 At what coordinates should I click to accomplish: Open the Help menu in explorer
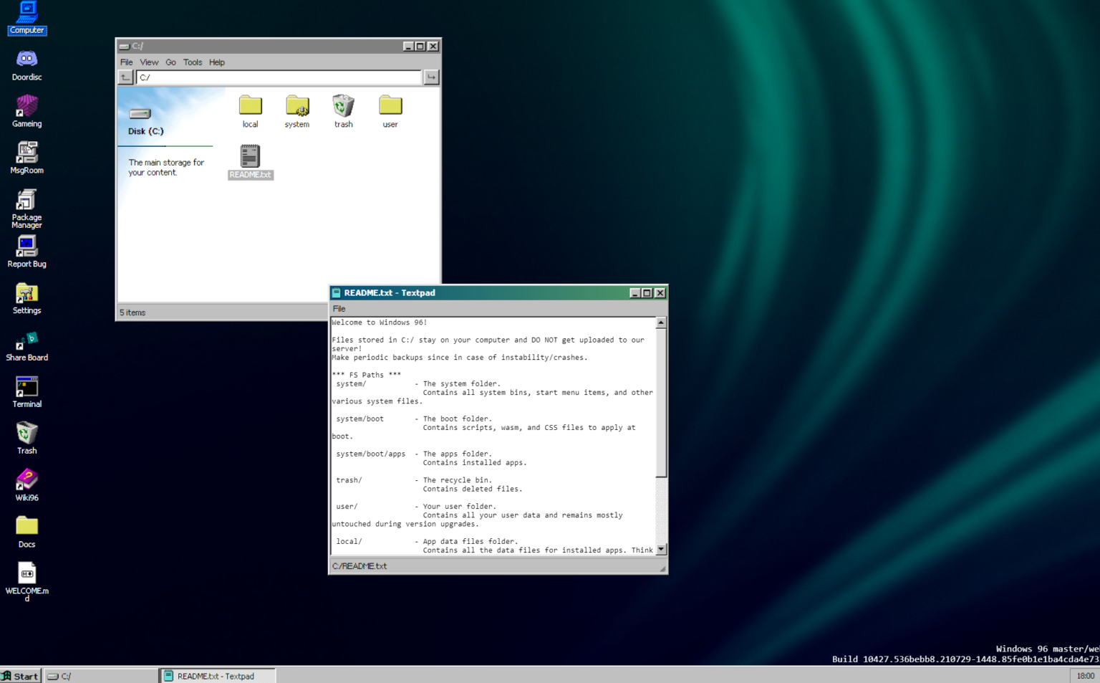click(x=217, y=62)
